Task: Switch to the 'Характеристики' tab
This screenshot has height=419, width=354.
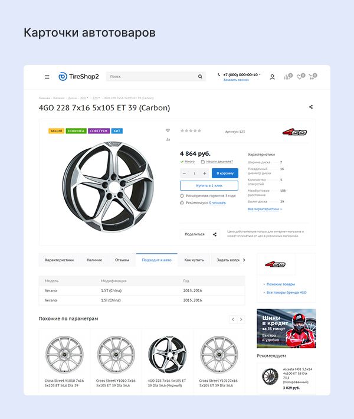Action: tap(59, 260)
